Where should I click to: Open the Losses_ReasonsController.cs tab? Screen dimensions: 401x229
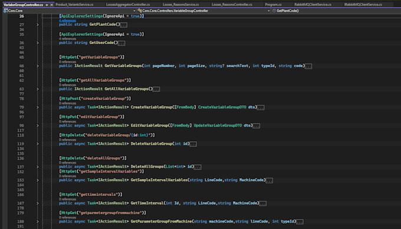click(x=232, y=5)
